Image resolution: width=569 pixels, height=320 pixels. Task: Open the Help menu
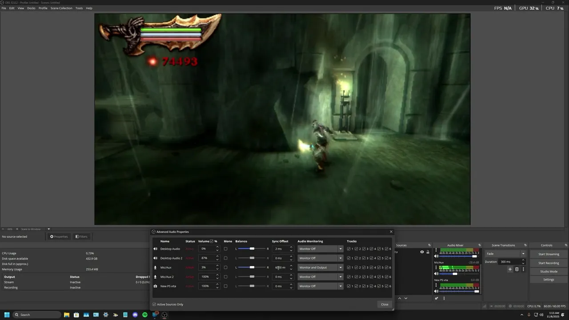click(89, 8)
